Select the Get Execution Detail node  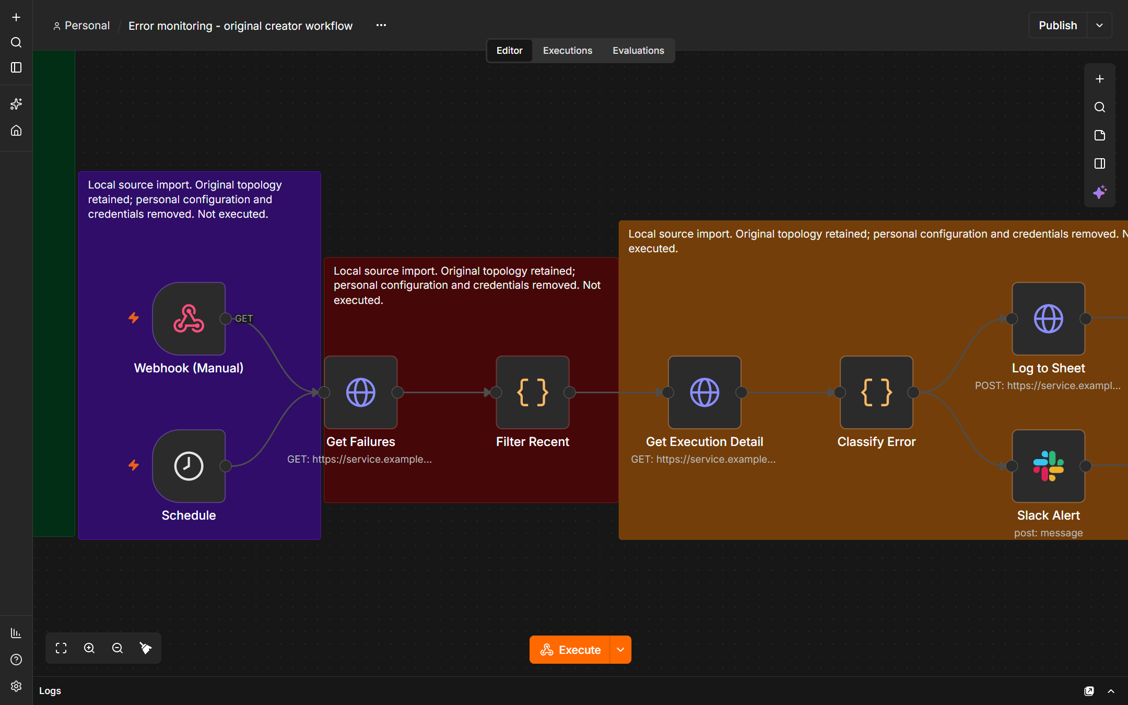click(x=704, y=392)
